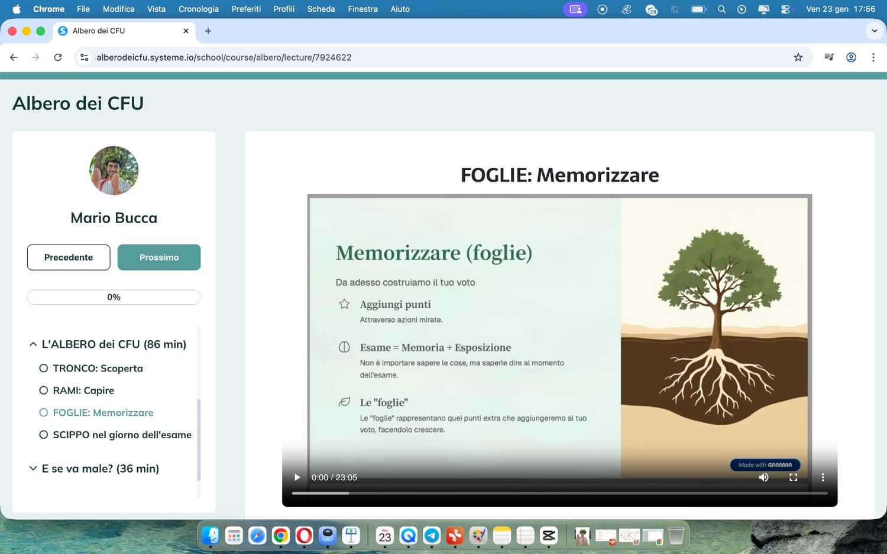Screen dimensions: 887x554
Task: Mute the video volume speaker icon
Action: pyautogui.click(x=763, y=477)
